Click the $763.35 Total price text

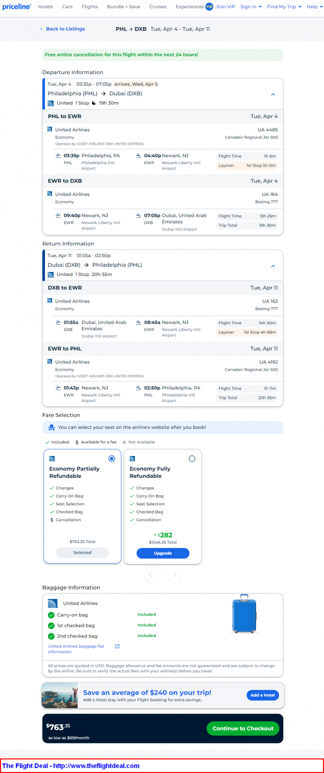(83, 542)
